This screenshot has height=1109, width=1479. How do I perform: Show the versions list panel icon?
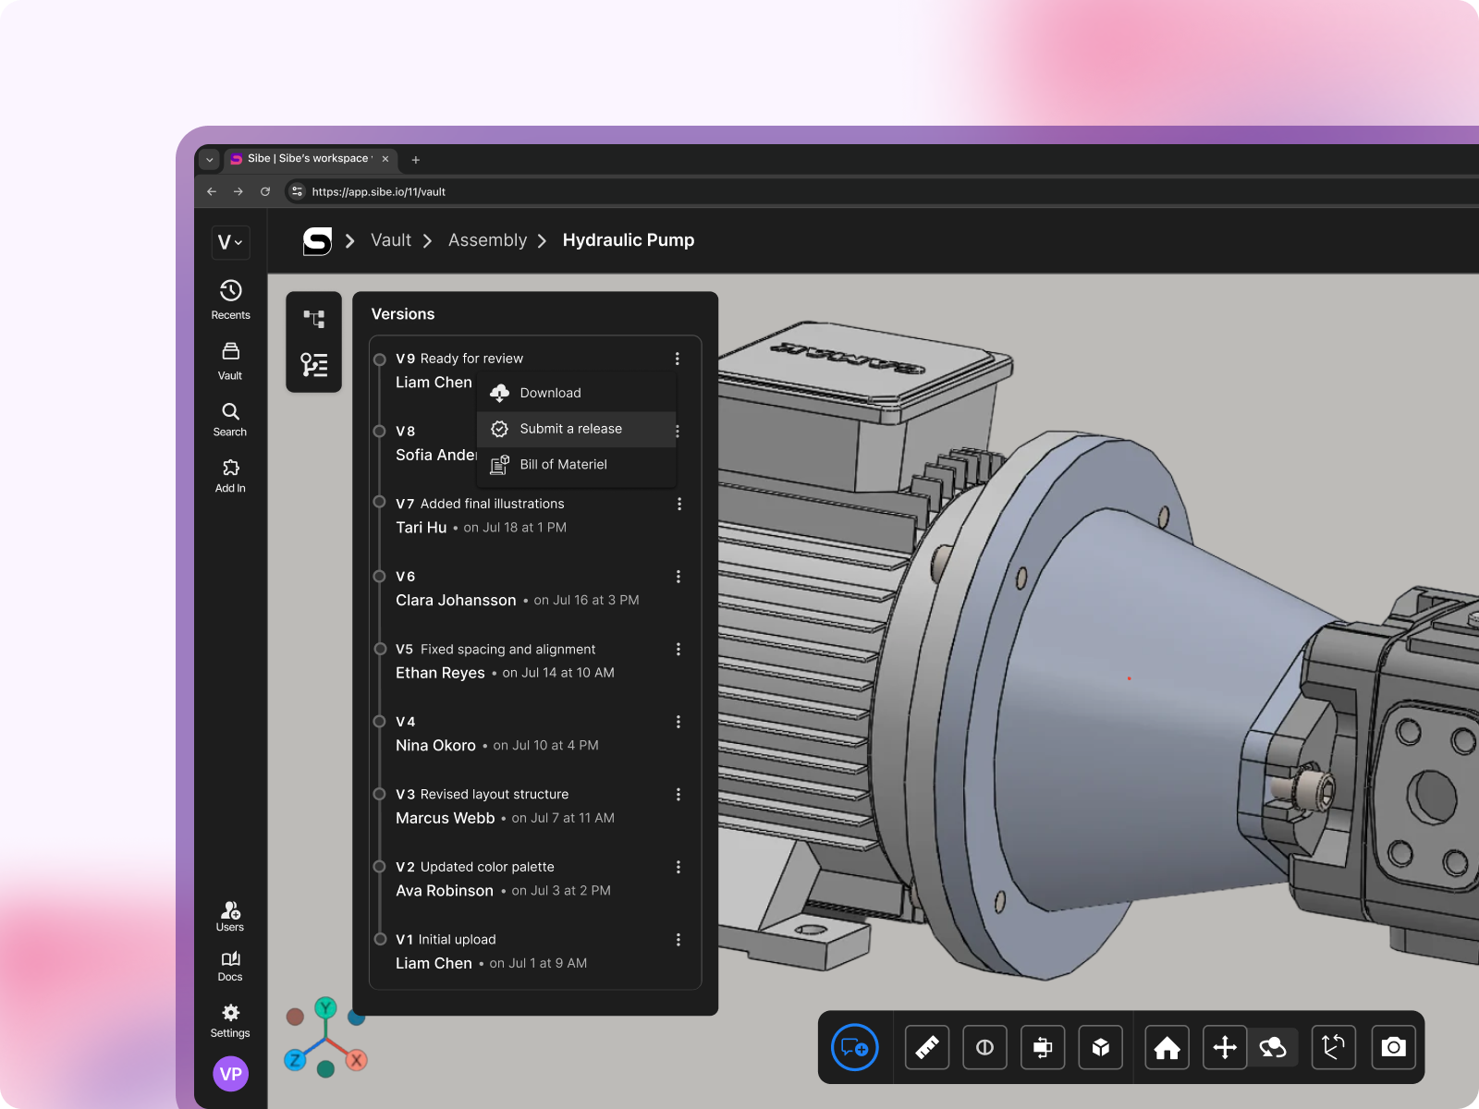pyautogui.click(x=314, y=365)
